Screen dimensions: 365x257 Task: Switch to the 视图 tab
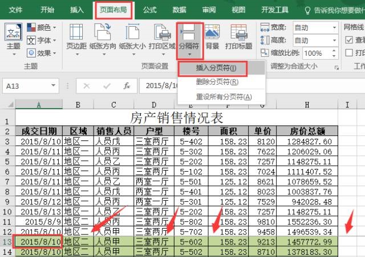pos(238,10)
